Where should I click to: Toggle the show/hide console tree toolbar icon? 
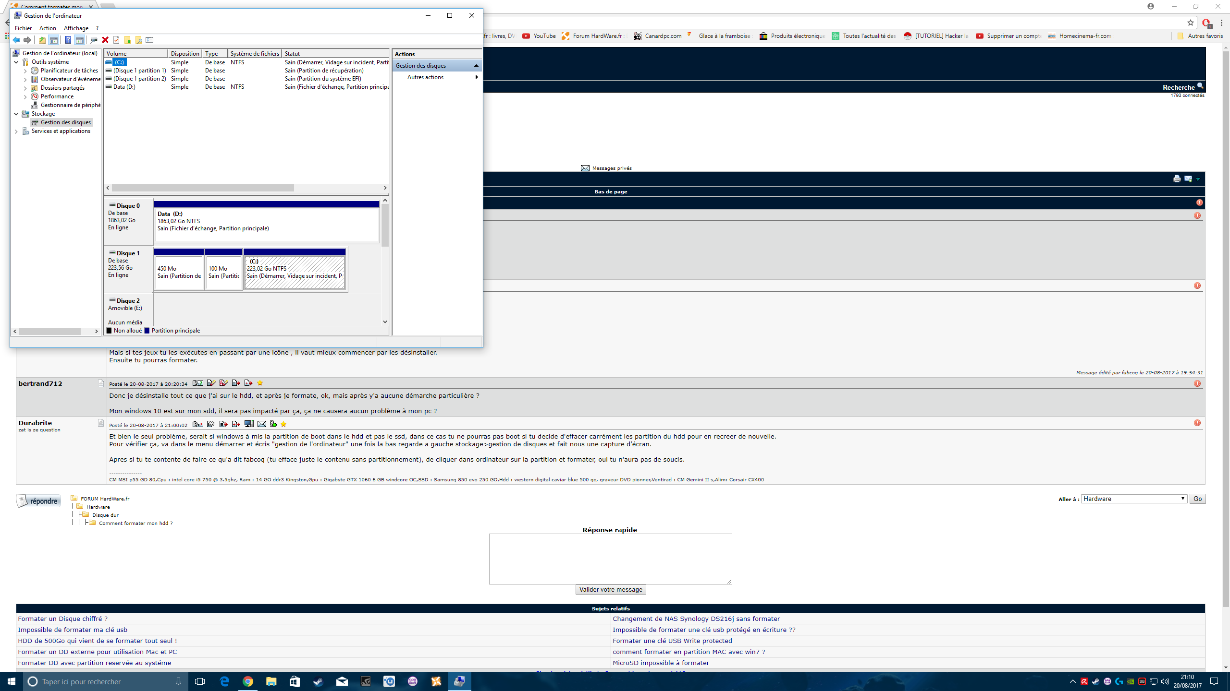54,40
